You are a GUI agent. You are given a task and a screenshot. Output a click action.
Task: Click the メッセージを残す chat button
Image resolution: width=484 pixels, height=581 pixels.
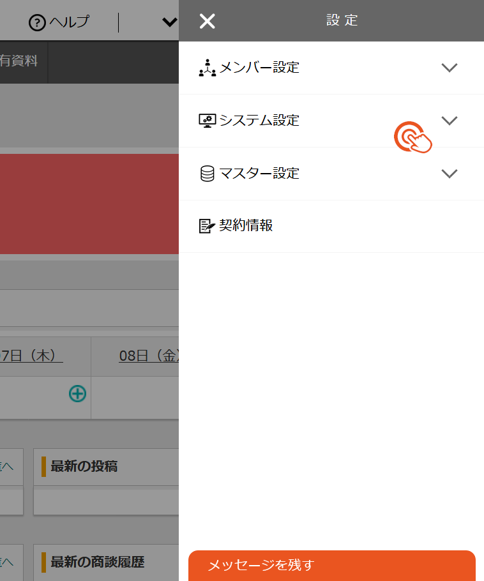pyautogui.click(x=331, y=566)
